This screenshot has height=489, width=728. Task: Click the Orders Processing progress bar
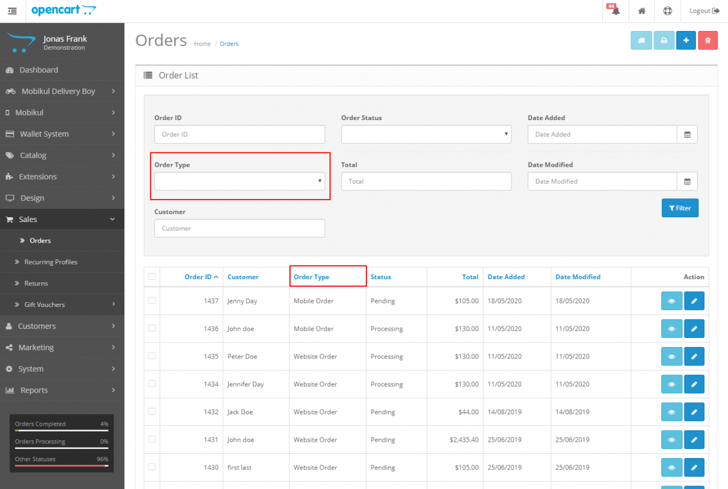62,448
